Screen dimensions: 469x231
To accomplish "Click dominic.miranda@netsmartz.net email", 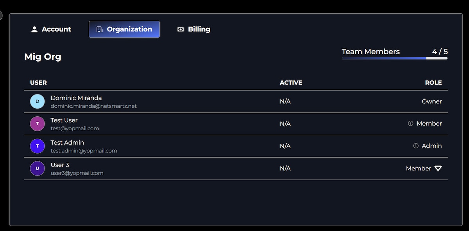I will pyautogui.click(x=94, y=106).
